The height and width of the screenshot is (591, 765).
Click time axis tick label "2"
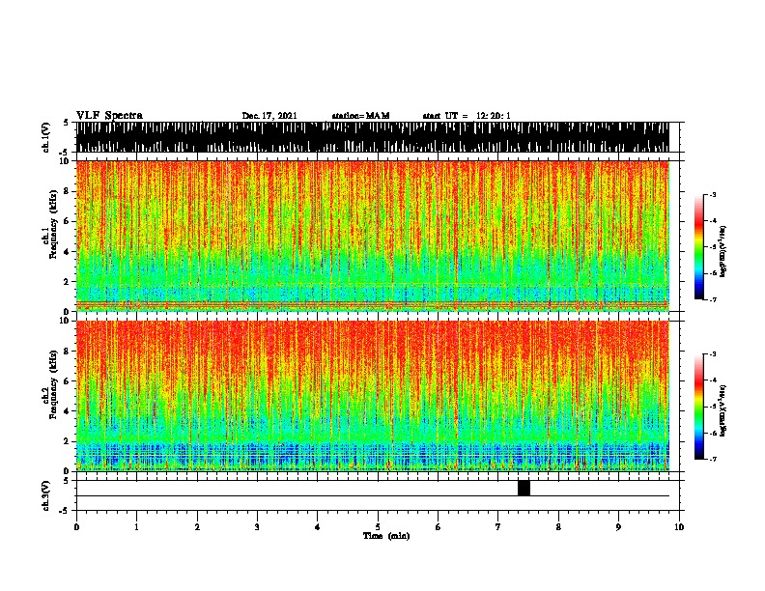tap(197, 526)
